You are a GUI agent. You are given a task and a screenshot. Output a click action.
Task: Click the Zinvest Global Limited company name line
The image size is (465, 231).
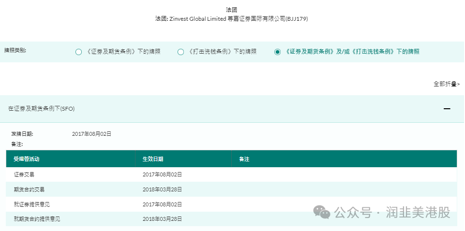tap(232, 19)
